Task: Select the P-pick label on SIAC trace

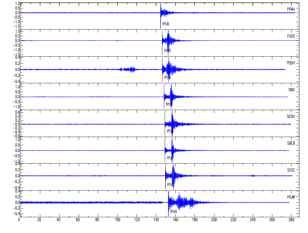Action: tap(169, 104)
